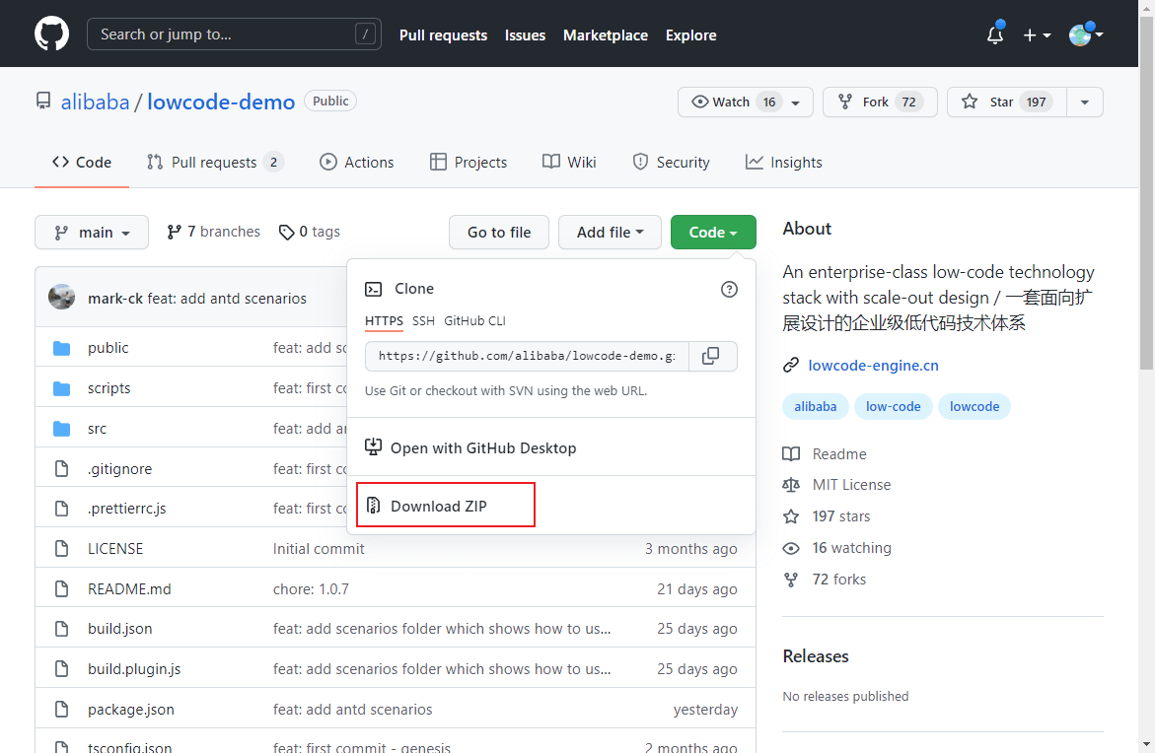Open the user avatar menu
Screen dimensions: 1155x753
(1086, 34)
